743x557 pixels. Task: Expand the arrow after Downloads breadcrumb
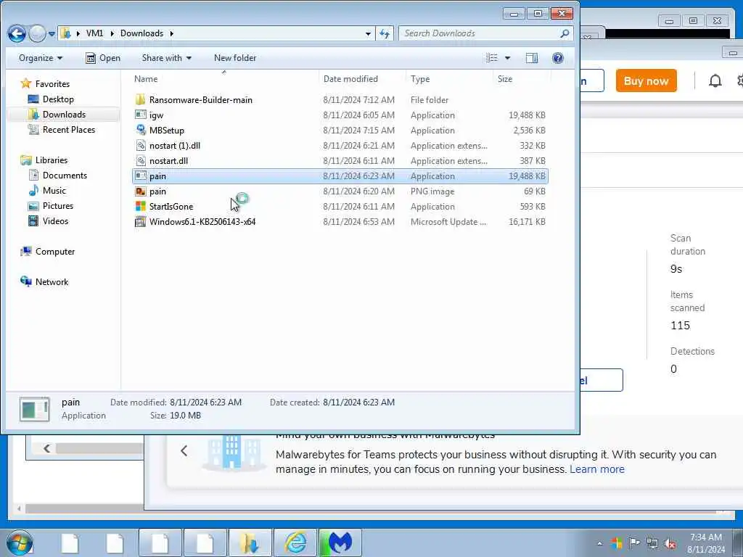pos(171,33)
